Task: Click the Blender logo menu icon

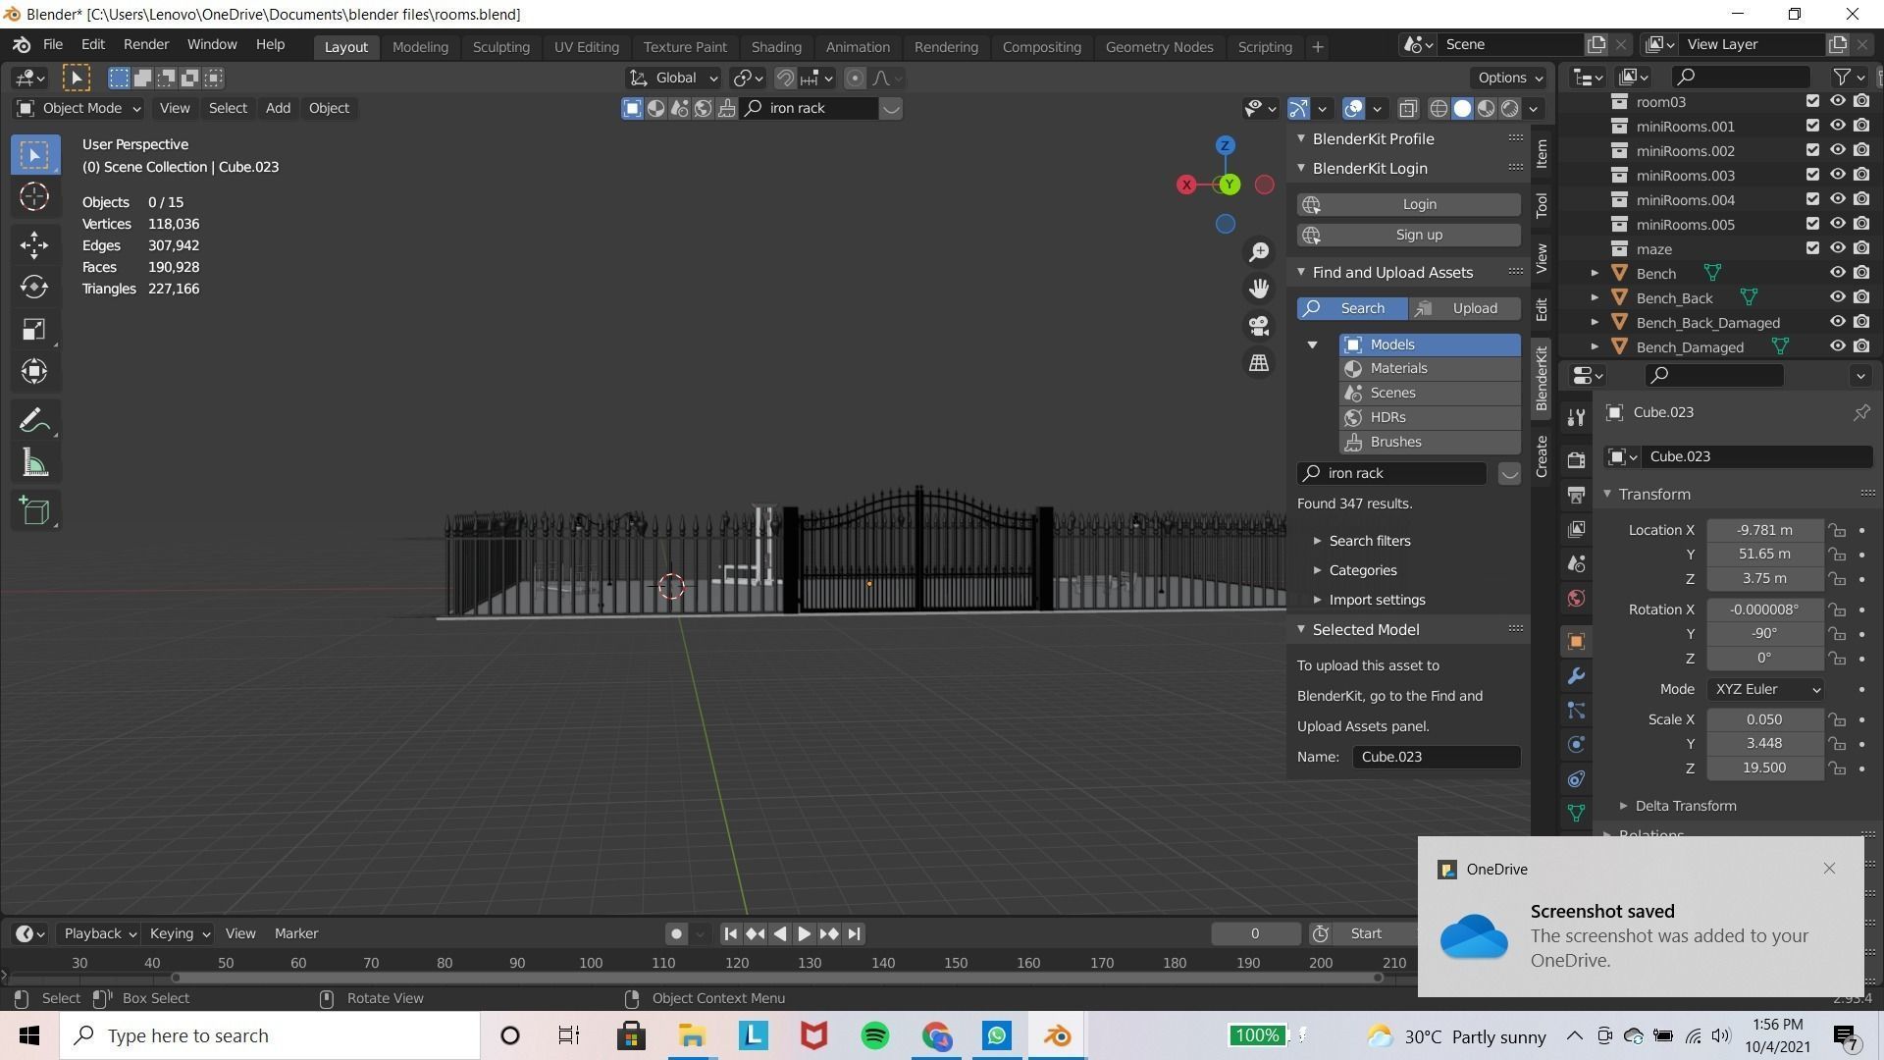Action: (21, 45)
